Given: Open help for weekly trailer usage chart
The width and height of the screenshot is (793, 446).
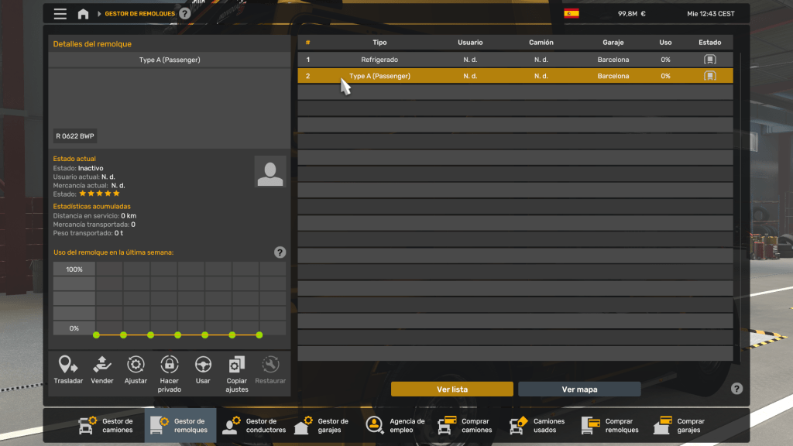Looking at the screenshot, I should (x=280, y=252).
